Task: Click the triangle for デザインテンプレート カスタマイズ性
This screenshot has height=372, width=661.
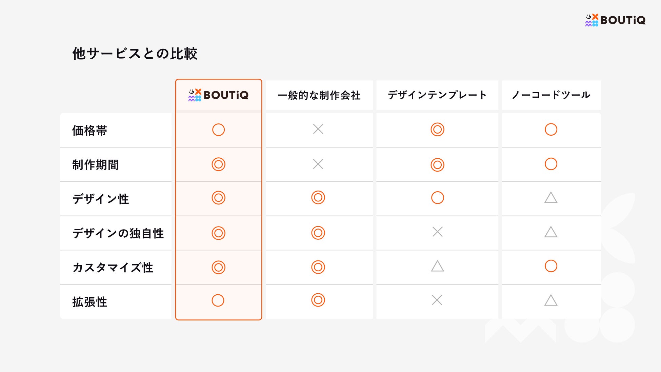Action: [x=437, y=266]
